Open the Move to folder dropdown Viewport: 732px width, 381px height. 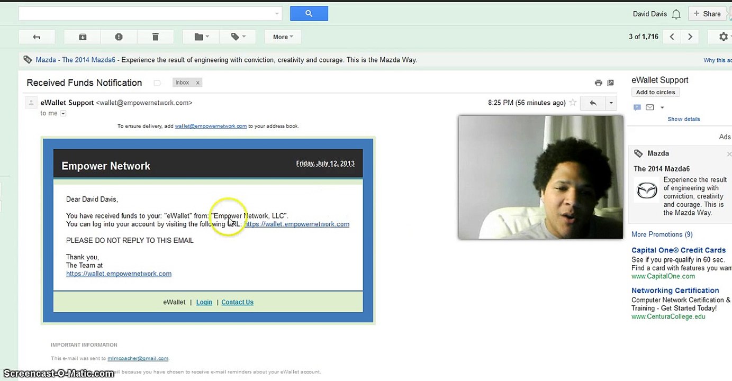201,37
